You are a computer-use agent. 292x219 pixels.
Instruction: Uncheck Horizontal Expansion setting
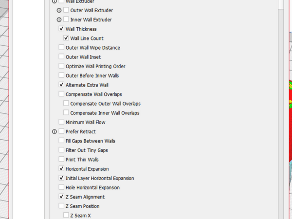click(61, 169)
